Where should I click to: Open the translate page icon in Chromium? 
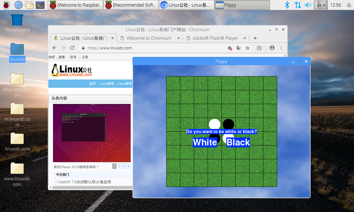(x=239, y=48)
